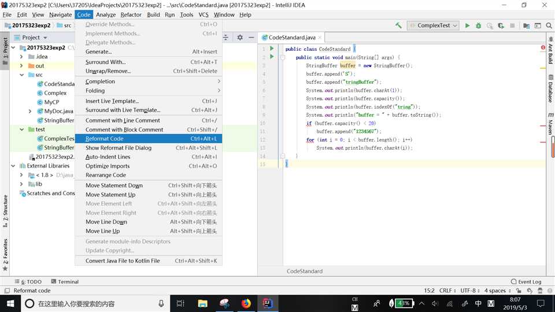Collapse the 20175323exp2 project root node

[13, 47]
